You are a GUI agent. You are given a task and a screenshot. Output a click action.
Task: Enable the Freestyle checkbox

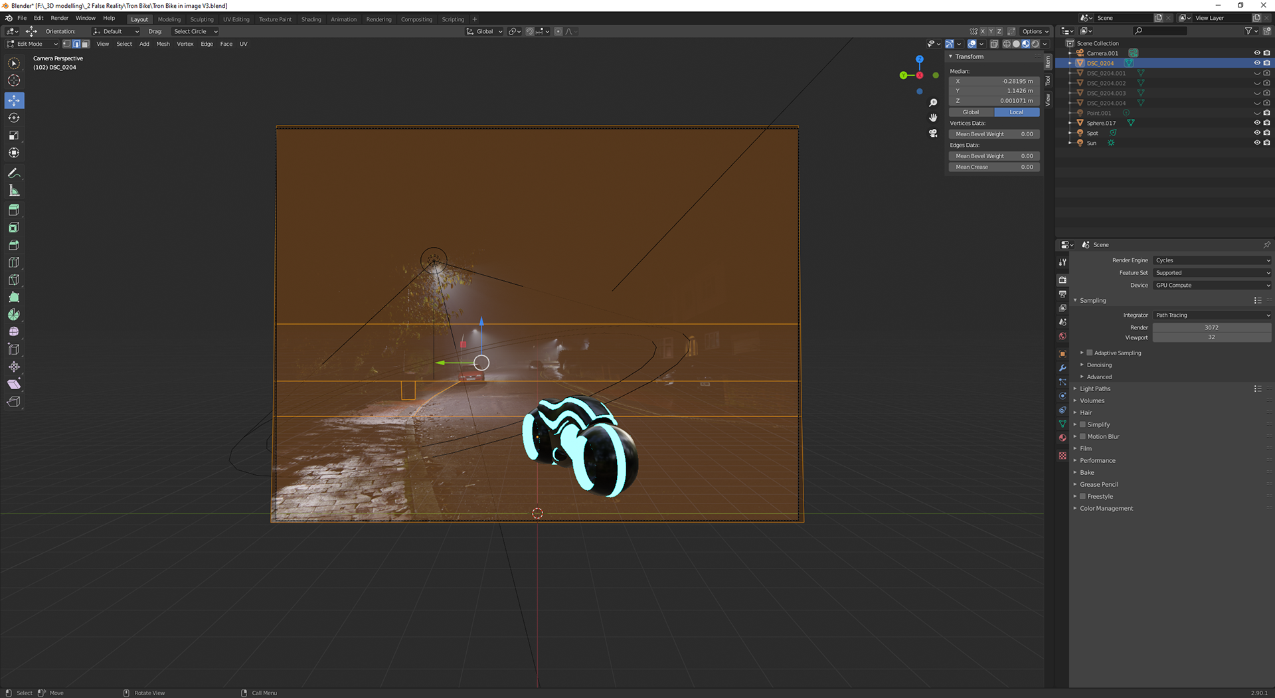(1082, 496)
